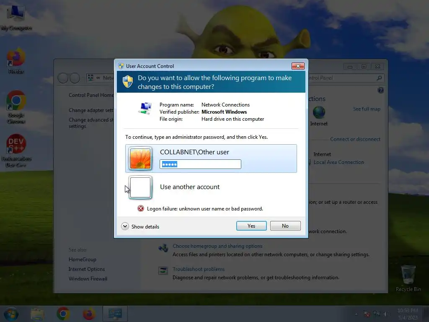
Task: Click Control Panel help question icon
Action: [380, 91]
